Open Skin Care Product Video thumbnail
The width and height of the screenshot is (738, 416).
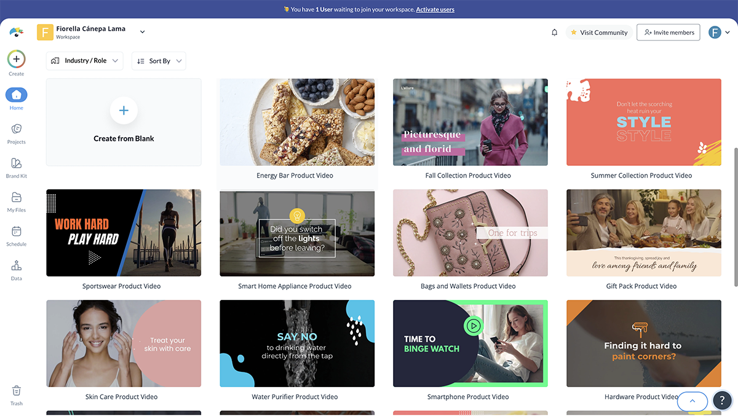(124, 343)
